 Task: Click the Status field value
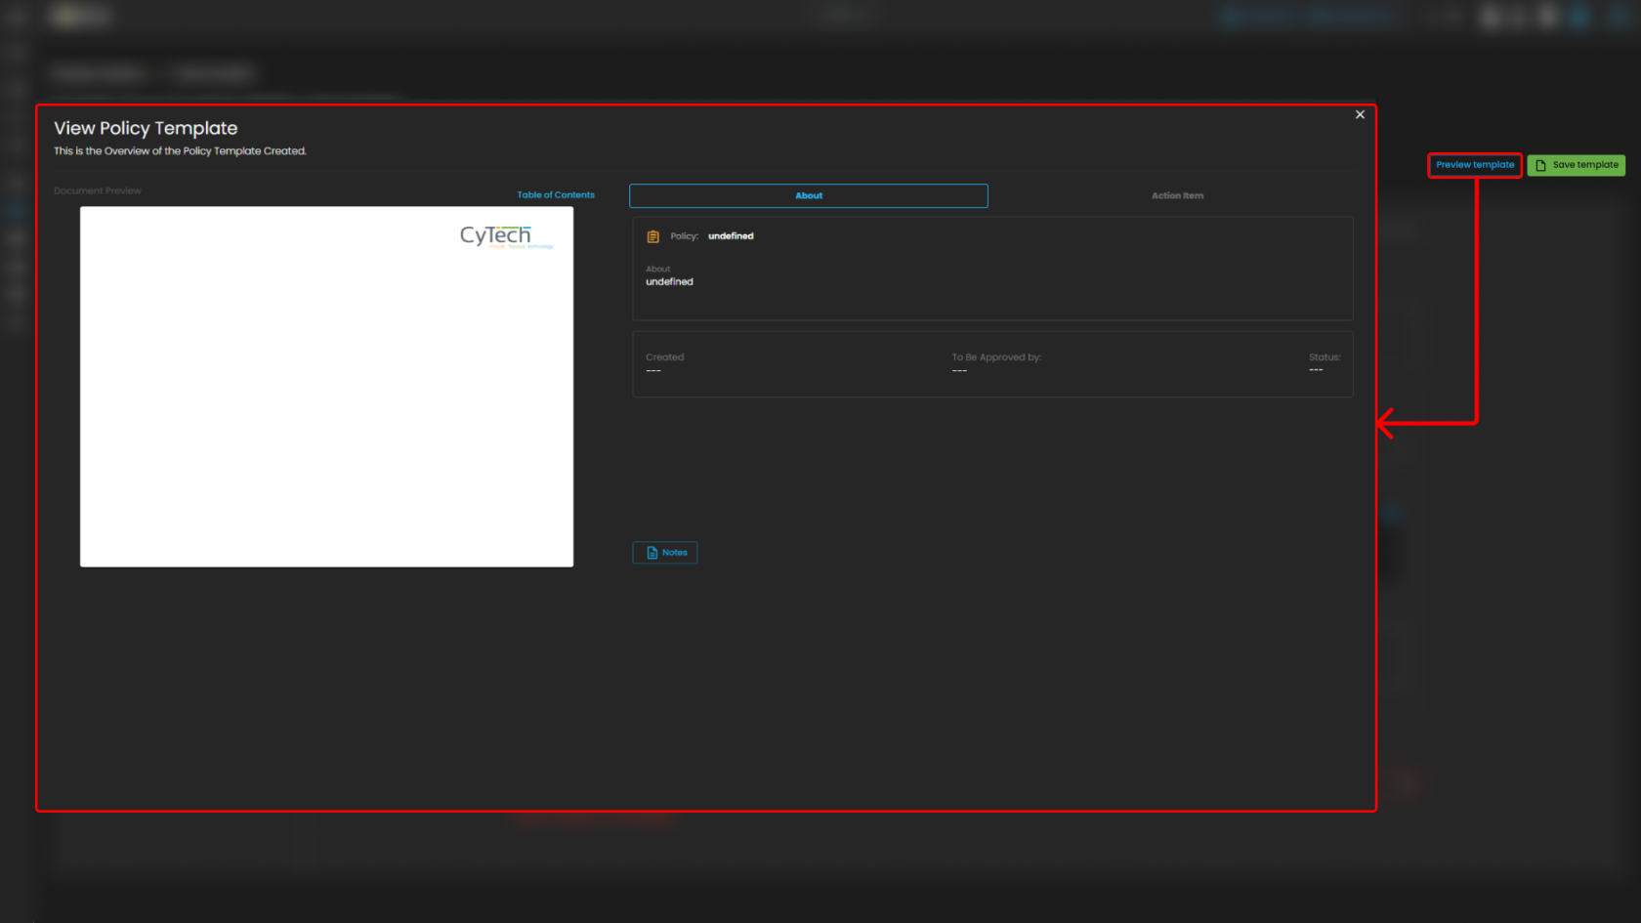(1316, 370)
